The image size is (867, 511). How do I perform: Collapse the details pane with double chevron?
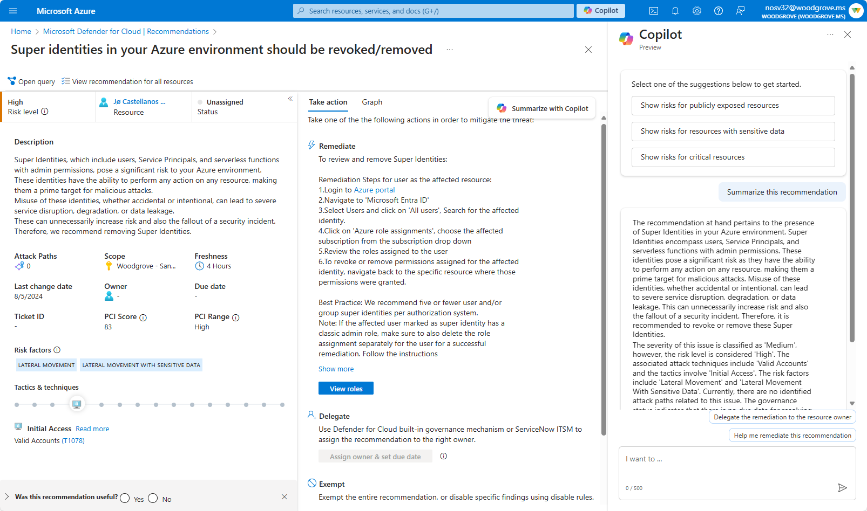290,99
